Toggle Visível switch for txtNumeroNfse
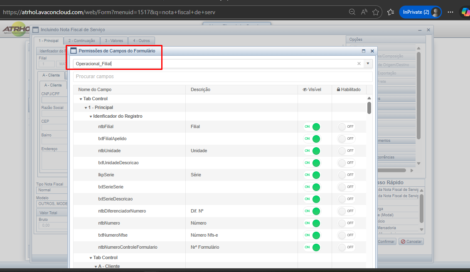This screenshot has height=272, width=470. [312, 235]
